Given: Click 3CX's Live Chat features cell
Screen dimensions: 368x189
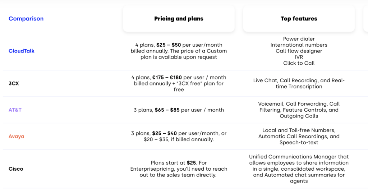Looking at the screenshot, I should click(299, 83).
